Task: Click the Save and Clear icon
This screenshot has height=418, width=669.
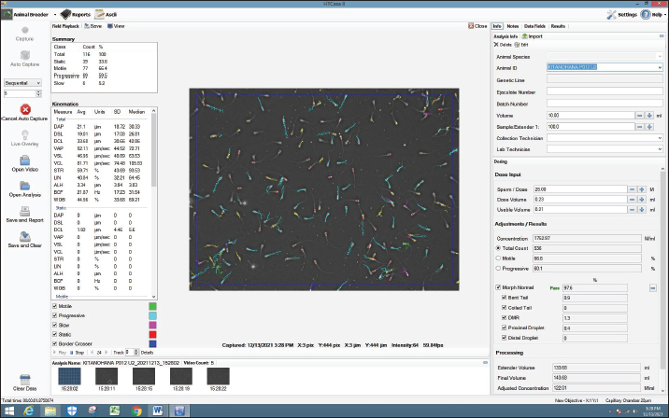Action: click(25, 235)
